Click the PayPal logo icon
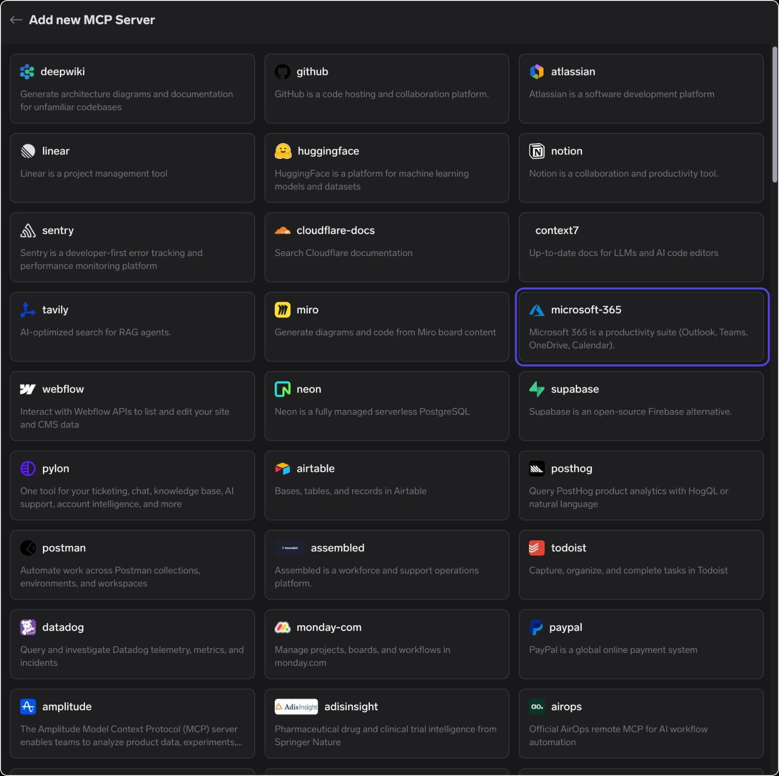 pyautogui.click(x=536, y=627)
